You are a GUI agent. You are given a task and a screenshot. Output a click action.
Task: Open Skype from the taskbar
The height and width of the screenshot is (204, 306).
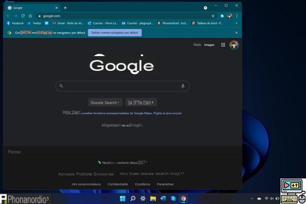pos(173,198)
